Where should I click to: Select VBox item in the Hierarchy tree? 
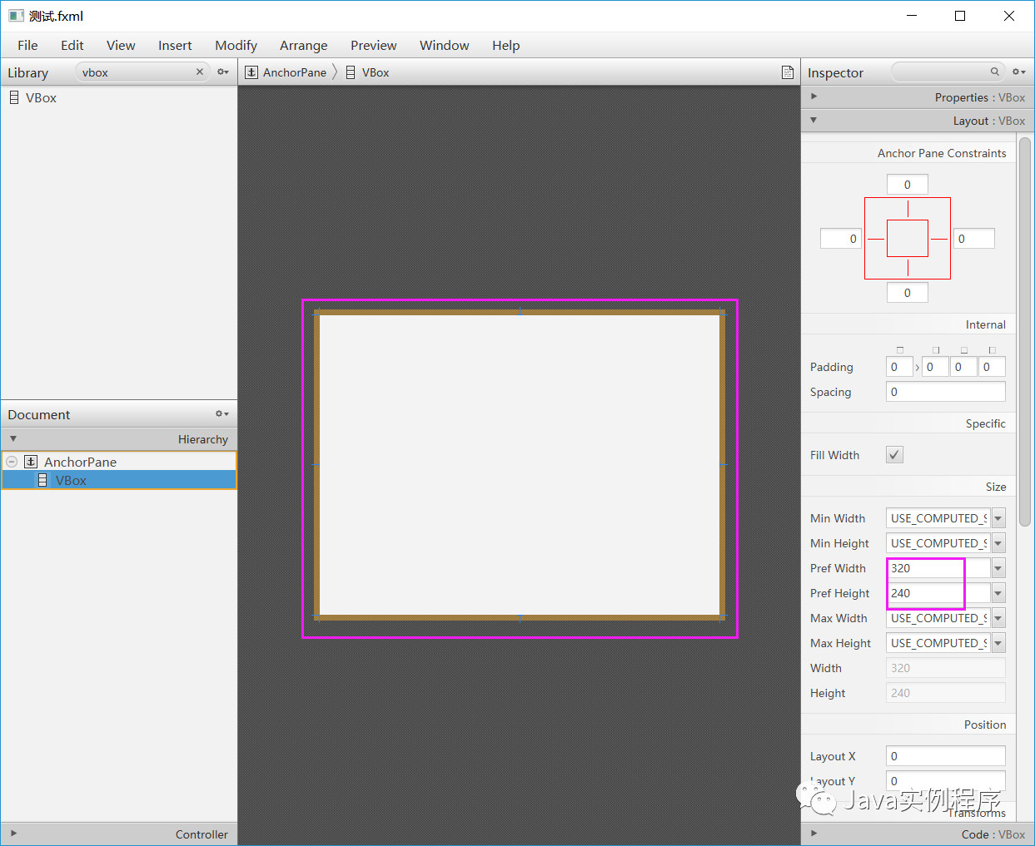tap(71, 481)
